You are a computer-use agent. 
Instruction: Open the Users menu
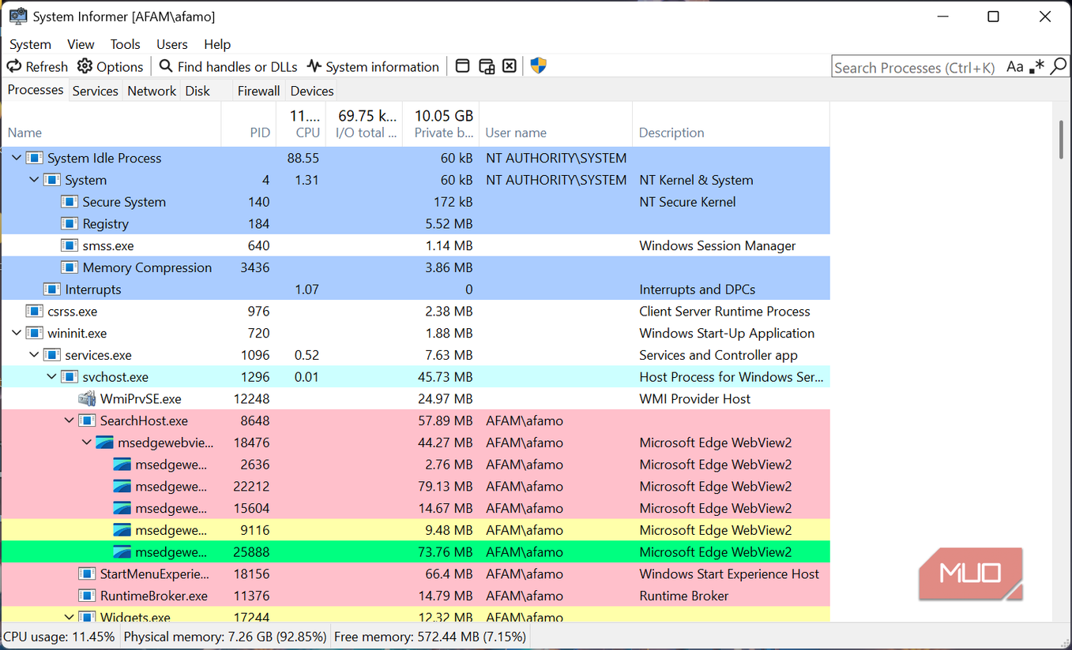[x=171, y=44]
